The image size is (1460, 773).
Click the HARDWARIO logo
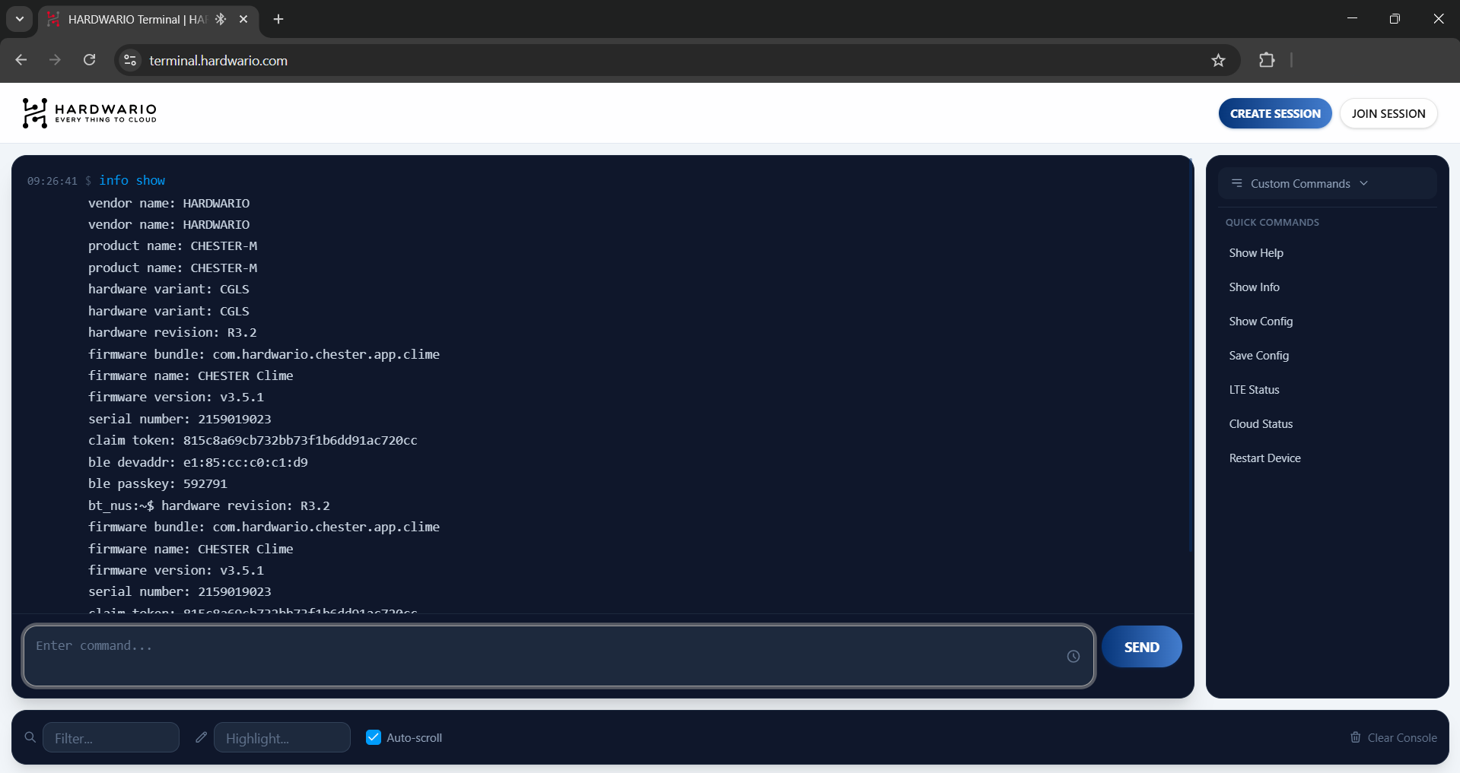(90, 113)
